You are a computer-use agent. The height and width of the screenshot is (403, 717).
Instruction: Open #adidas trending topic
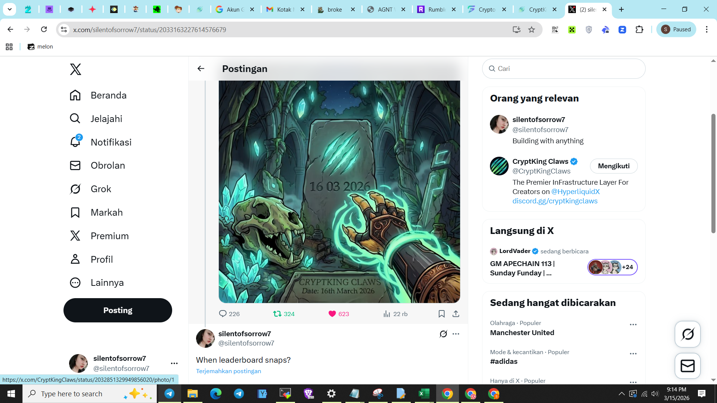pos(504,361)
